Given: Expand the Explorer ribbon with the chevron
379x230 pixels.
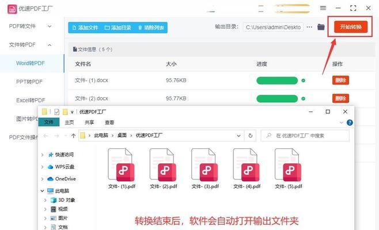Looking at the screenshot, I should [x=342, y=122].
